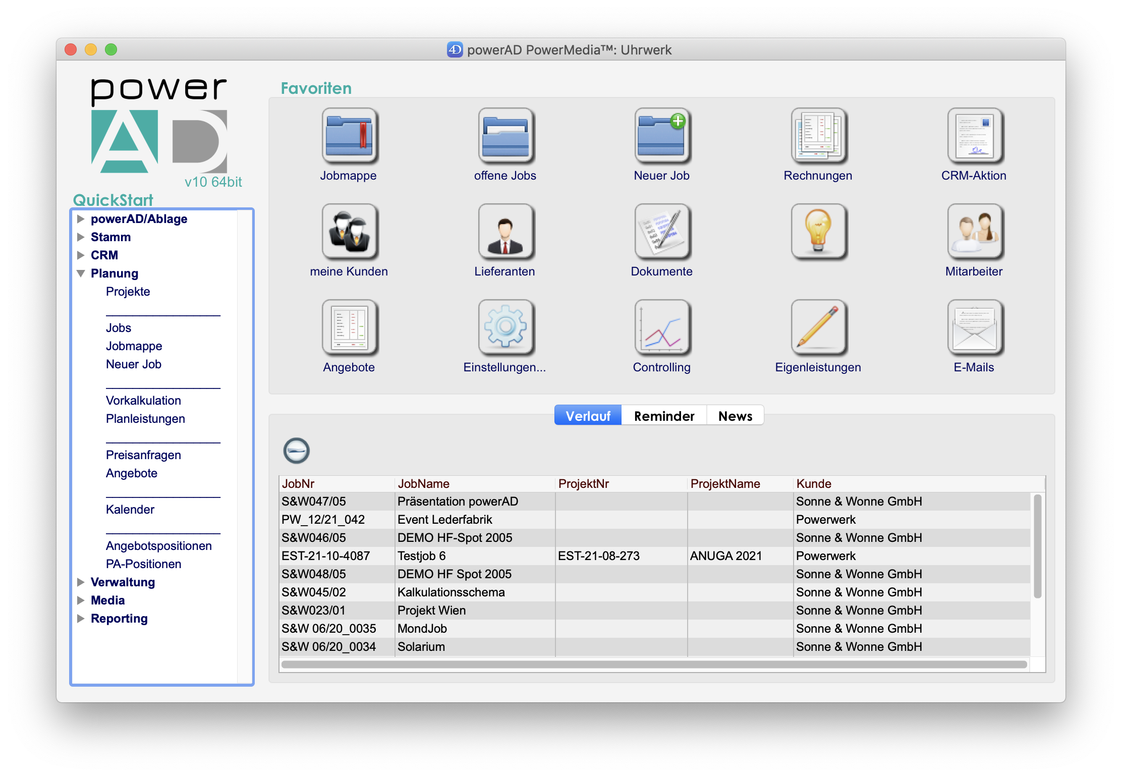The width and height of the screenshot is (1122, 777).
Task: Open Kalender in the sidebar
Action: 130,510
